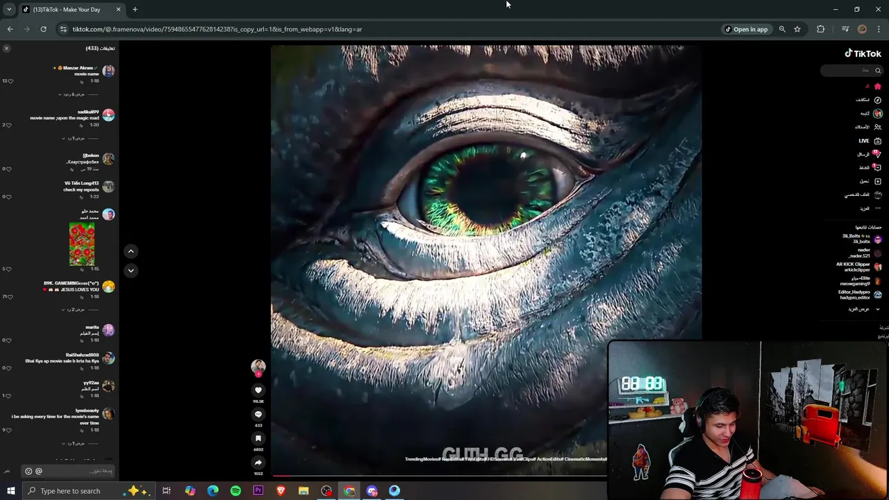Open Premiere Pro from taskbar
Image resolution: width=889 pixels, height=500 pixels.
pos(258,491)
